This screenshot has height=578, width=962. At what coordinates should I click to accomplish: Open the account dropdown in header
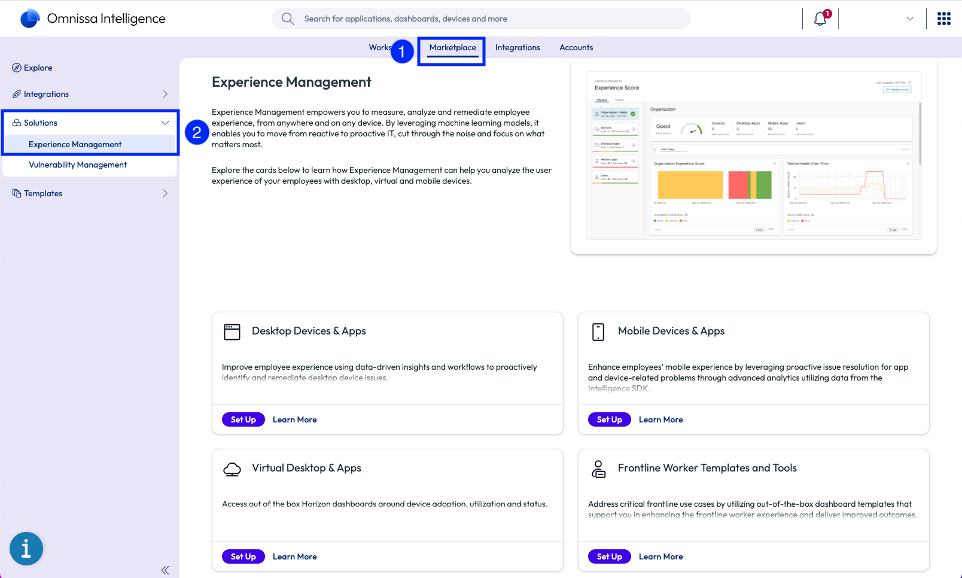tap(910, 19)
